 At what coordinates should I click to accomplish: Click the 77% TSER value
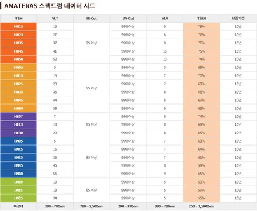coord(202,35)
